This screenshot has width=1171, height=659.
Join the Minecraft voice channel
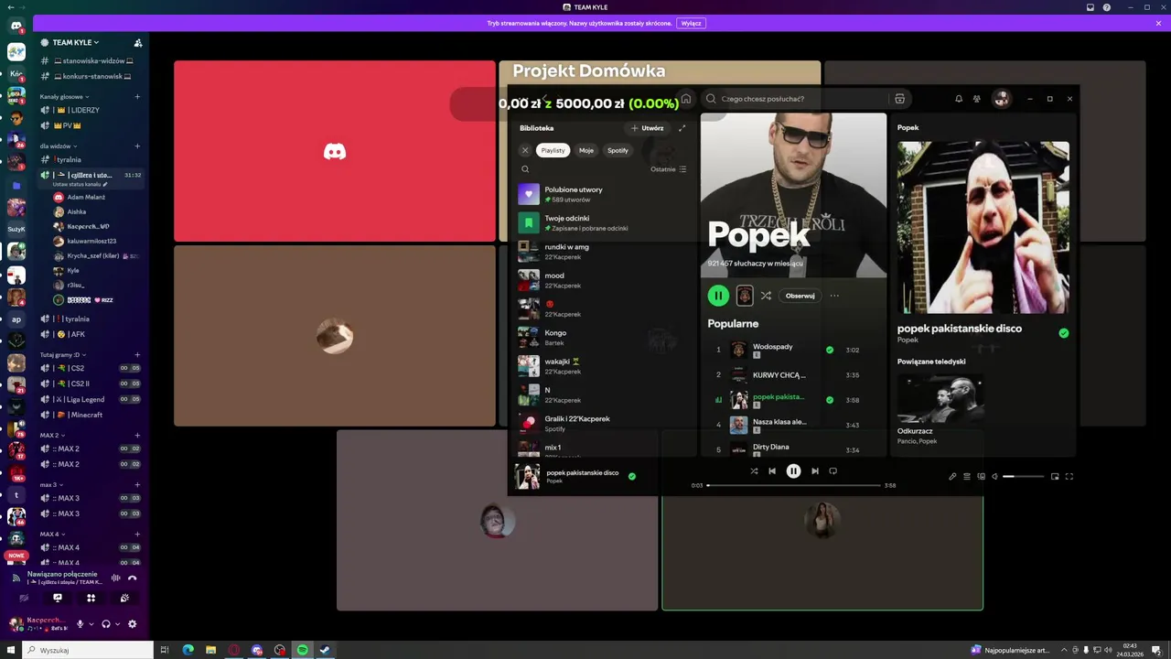tap(91, 415)
